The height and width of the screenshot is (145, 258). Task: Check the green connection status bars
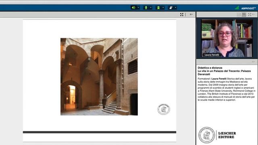click(237, 8)
